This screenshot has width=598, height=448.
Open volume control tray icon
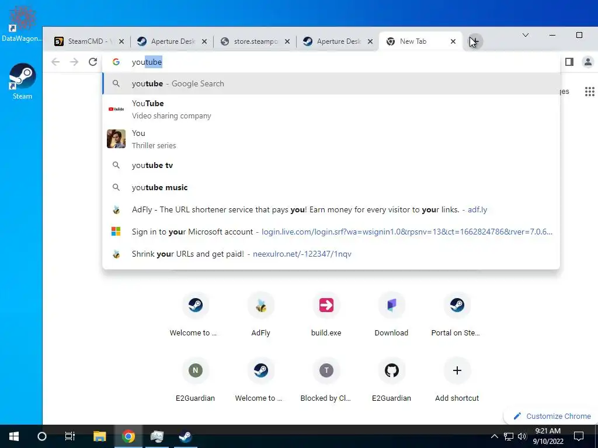click(521, 436)
